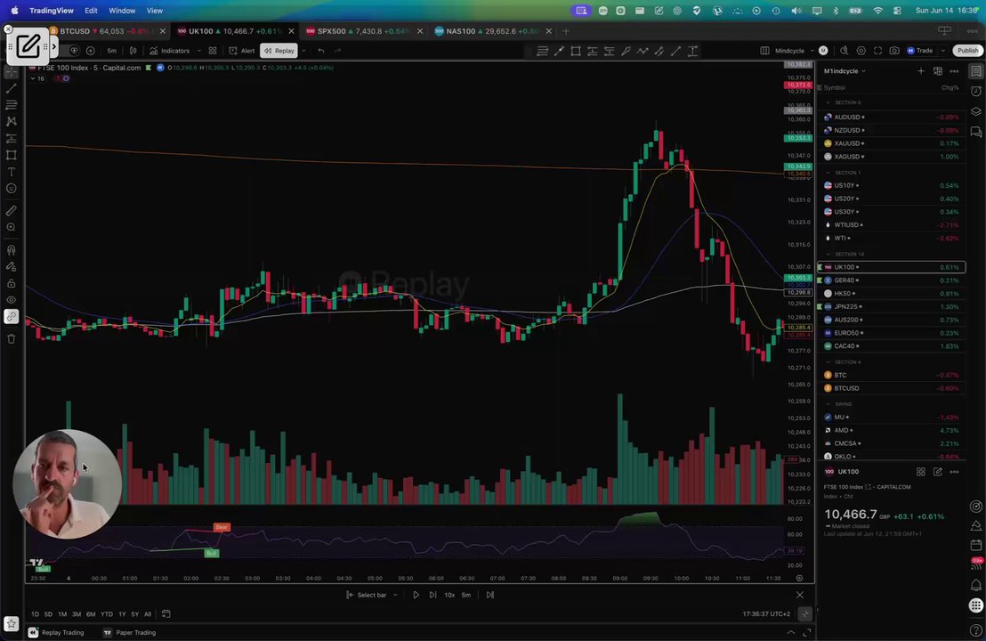Image resolution: width=986 pixels, height=641 pixels.
Task: Play the bar replay
Action: tap(416, 595)
